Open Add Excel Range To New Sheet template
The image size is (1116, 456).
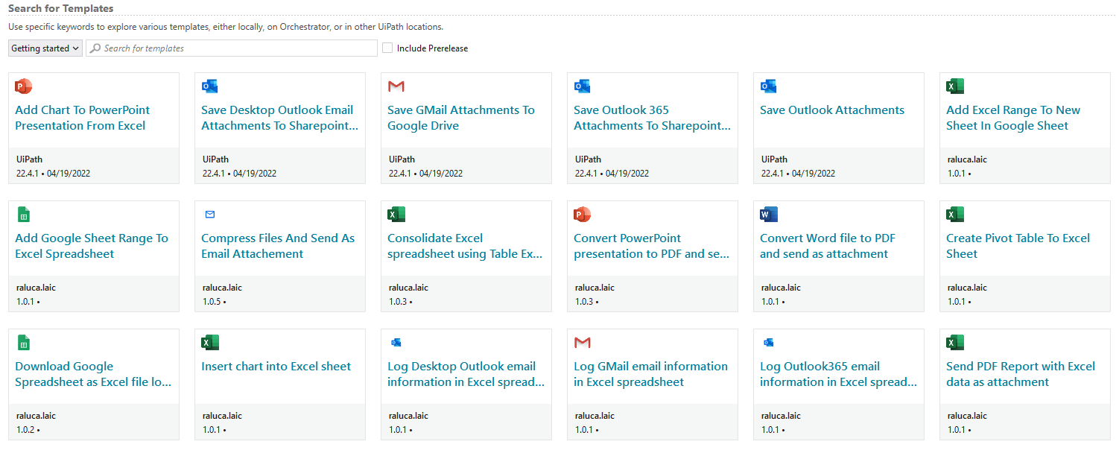coord(1013,118)
